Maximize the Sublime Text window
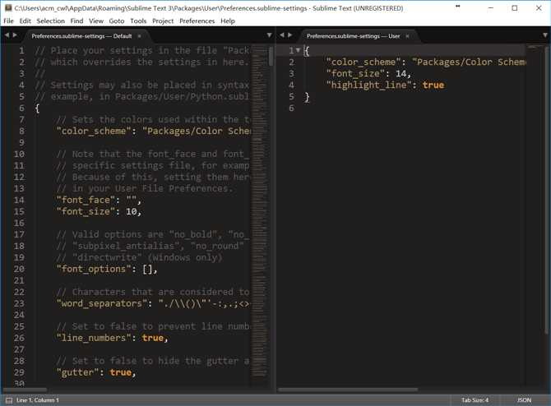551x406 pixels. click(515, 7)
